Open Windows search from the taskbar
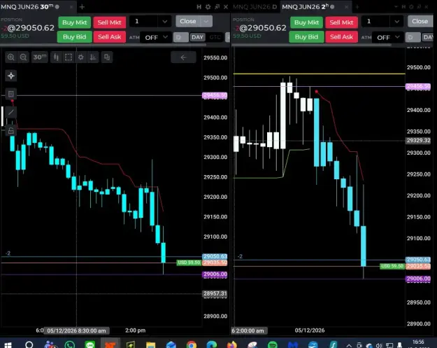The height and width of the screenshot is (348, 437). coord(29,345)
